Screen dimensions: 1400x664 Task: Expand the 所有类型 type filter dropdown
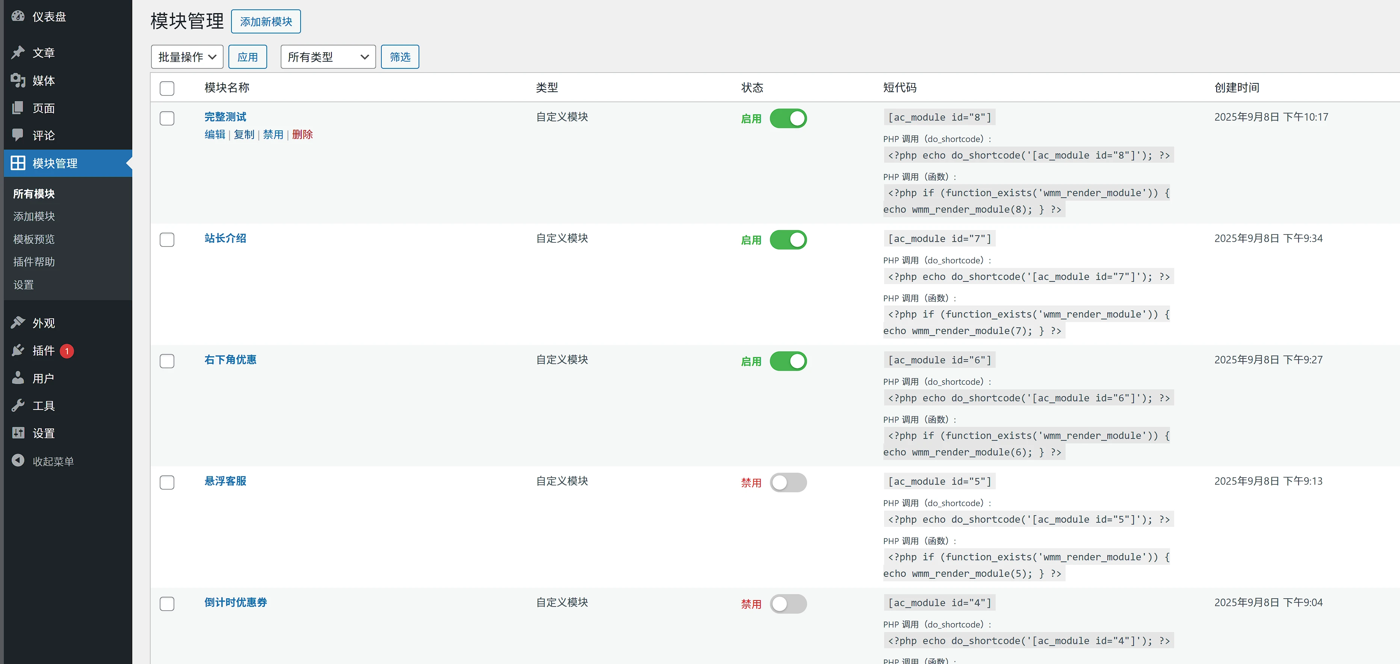pos(328,57)
